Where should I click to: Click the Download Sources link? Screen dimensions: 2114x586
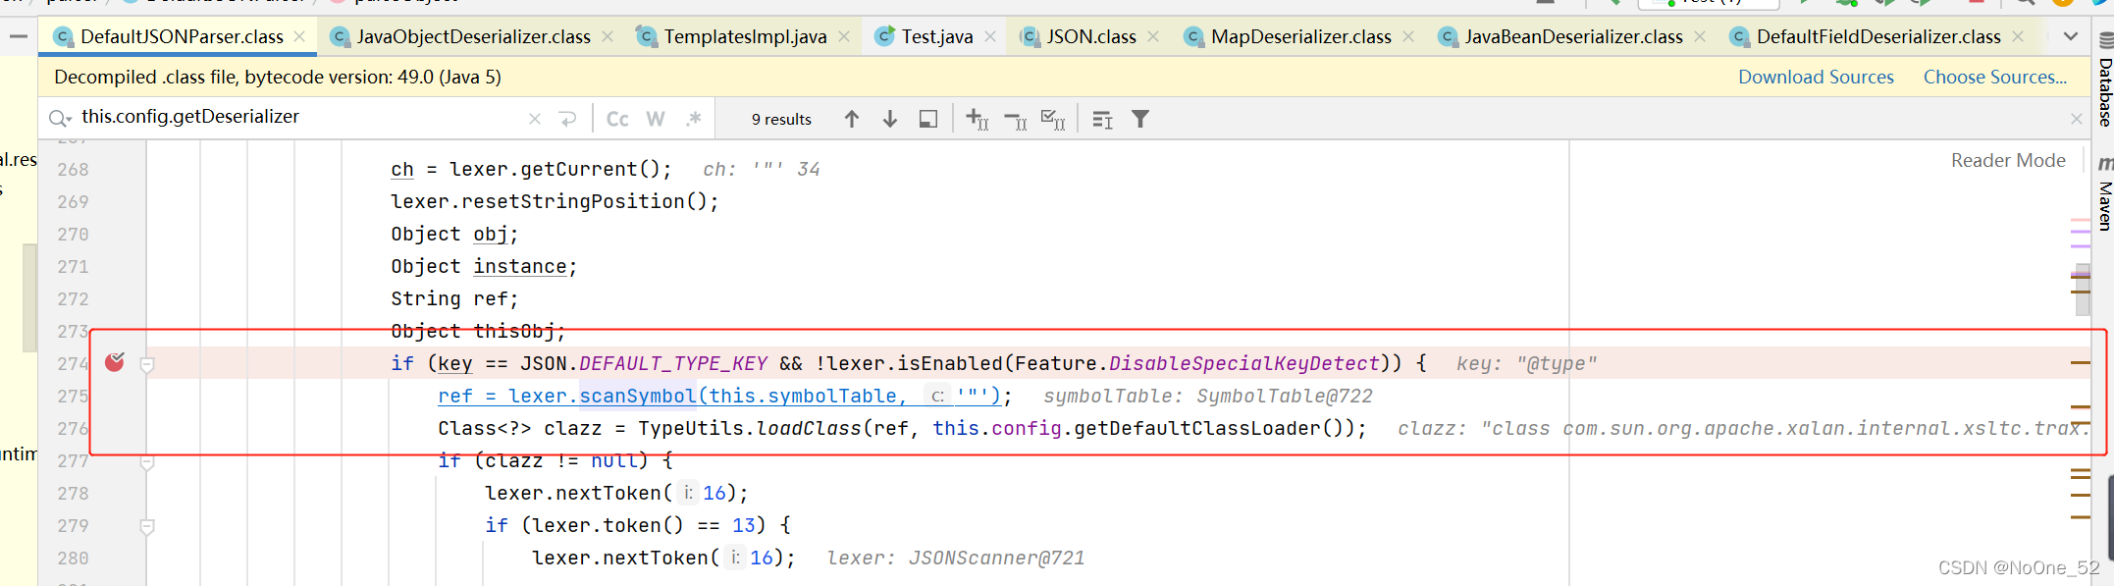click(1816, 77)
